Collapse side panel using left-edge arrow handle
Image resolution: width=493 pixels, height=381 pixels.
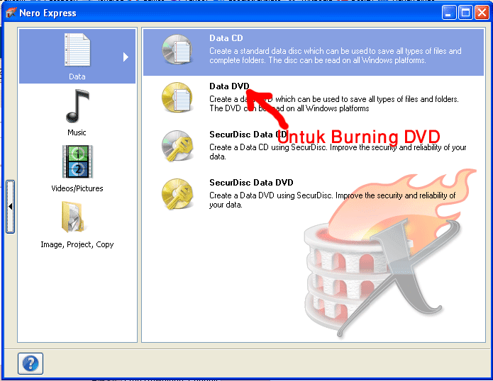tap(11, 207)
